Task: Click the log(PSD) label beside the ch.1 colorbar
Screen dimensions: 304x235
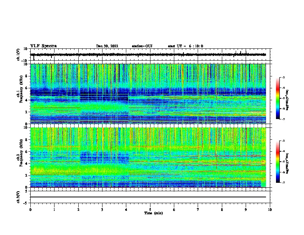Action: pos(287,100)
